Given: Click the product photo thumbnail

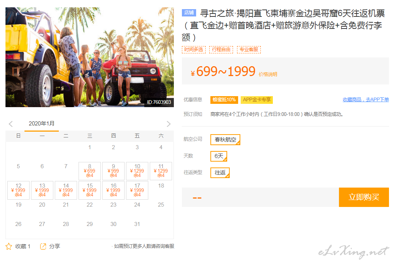Looking at the screenshot, I should point(90,57).
